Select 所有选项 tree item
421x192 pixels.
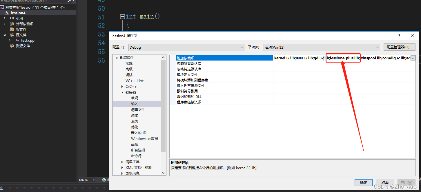click(x=138, y=150)
